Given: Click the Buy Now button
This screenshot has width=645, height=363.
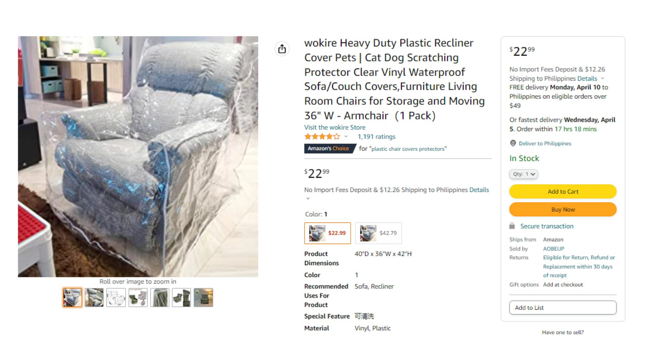Looking at the screenshot, I should pyautogui.click(x=563, y=209).
